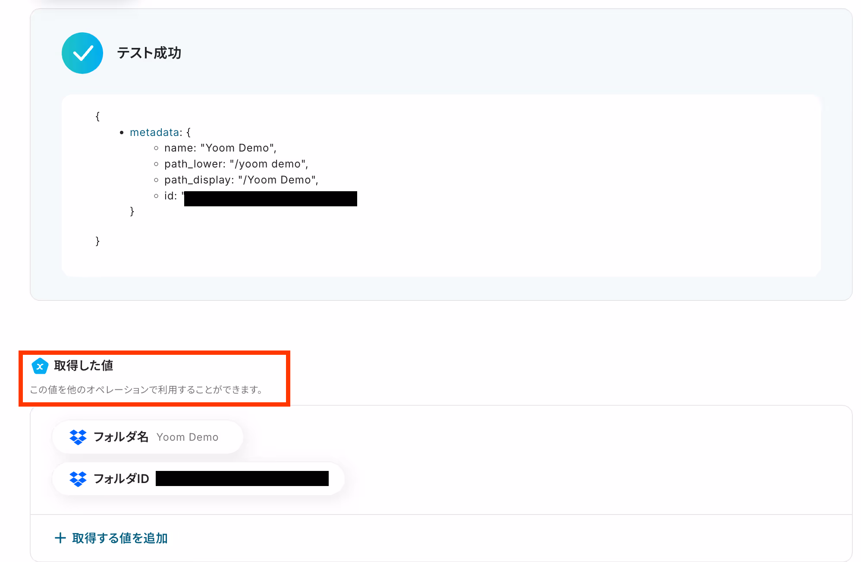Click the path_lower "/yoom demo" line

(x=236, y=164)
